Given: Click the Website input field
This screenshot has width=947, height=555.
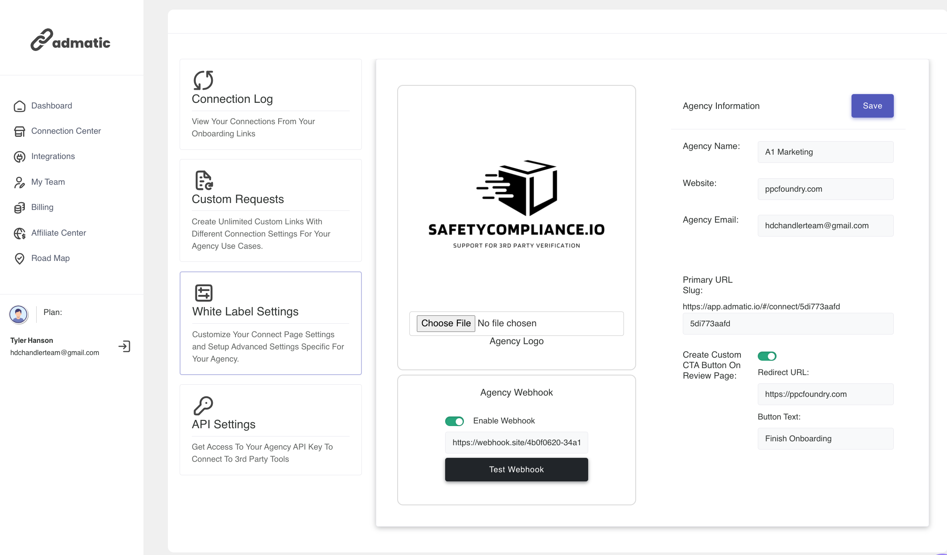Looking at the screenshot, I should click(825, 189).
